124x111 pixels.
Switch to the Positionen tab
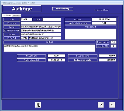(16, 16)
